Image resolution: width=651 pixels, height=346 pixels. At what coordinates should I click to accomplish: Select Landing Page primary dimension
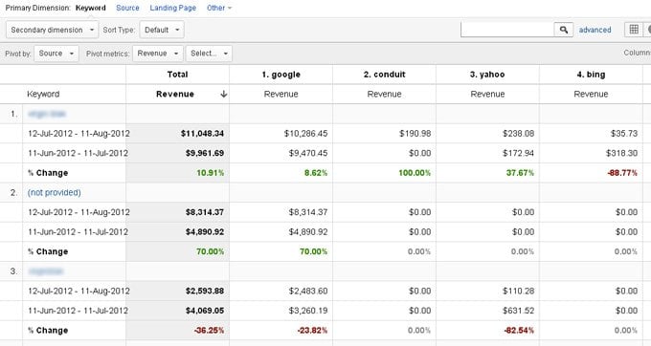tap(172, 8)
